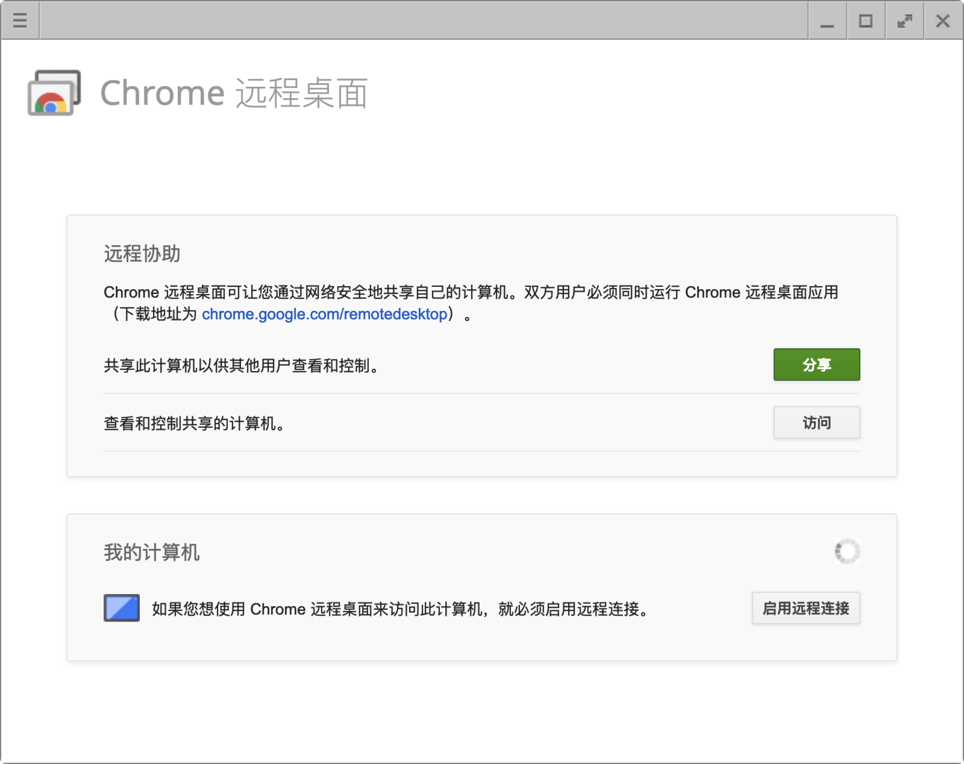Minimize the Chrome 远程桌面 window
Image resolution: width=964 pixels, height=764 pixels.
click(x=827, y=20)
